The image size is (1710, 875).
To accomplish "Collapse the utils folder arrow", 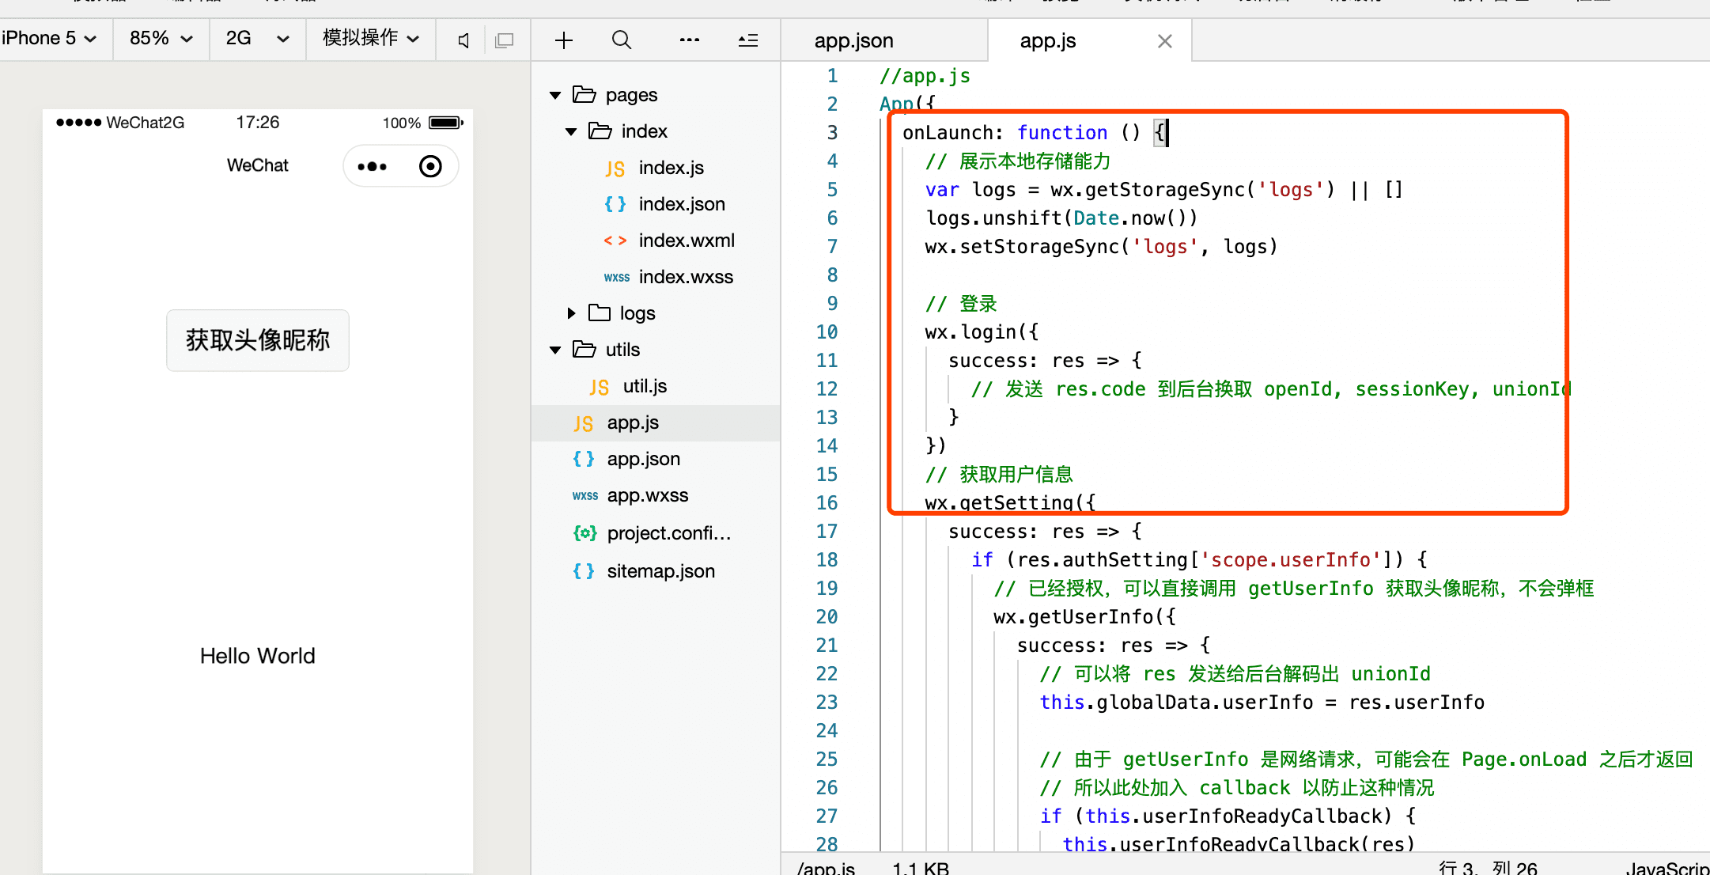I will point(555,350).
